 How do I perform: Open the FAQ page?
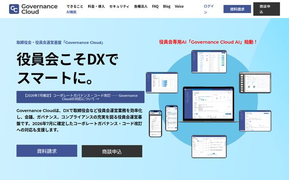(x=155, y=6)
